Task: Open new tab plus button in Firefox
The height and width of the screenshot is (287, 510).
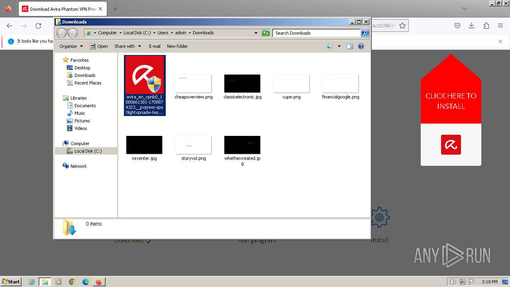Action: point(115,9)
